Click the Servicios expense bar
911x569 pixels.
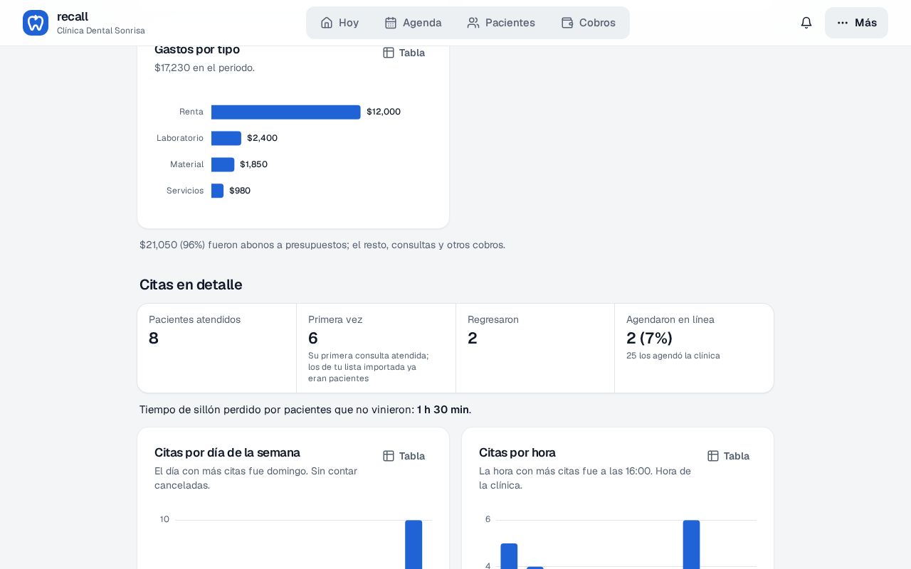[218, 191]
